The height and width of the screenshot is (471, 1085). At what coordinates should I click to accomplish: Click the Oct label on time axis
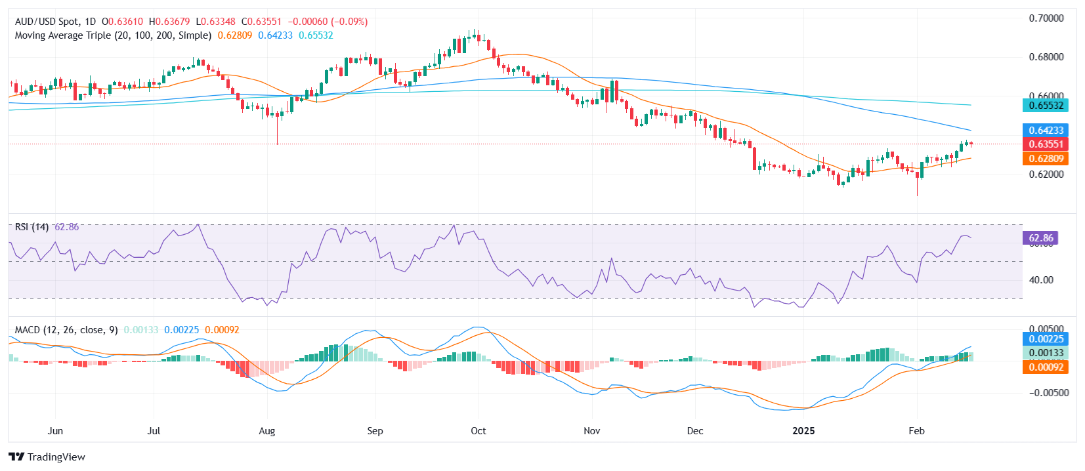click(479, 431)
